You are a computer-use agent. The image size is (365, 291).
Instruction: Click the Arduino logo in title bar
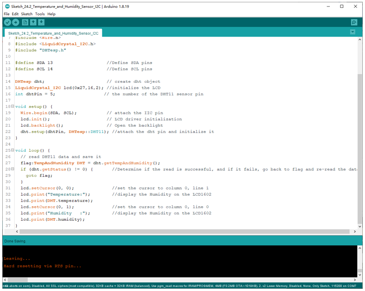coord(7,6)
